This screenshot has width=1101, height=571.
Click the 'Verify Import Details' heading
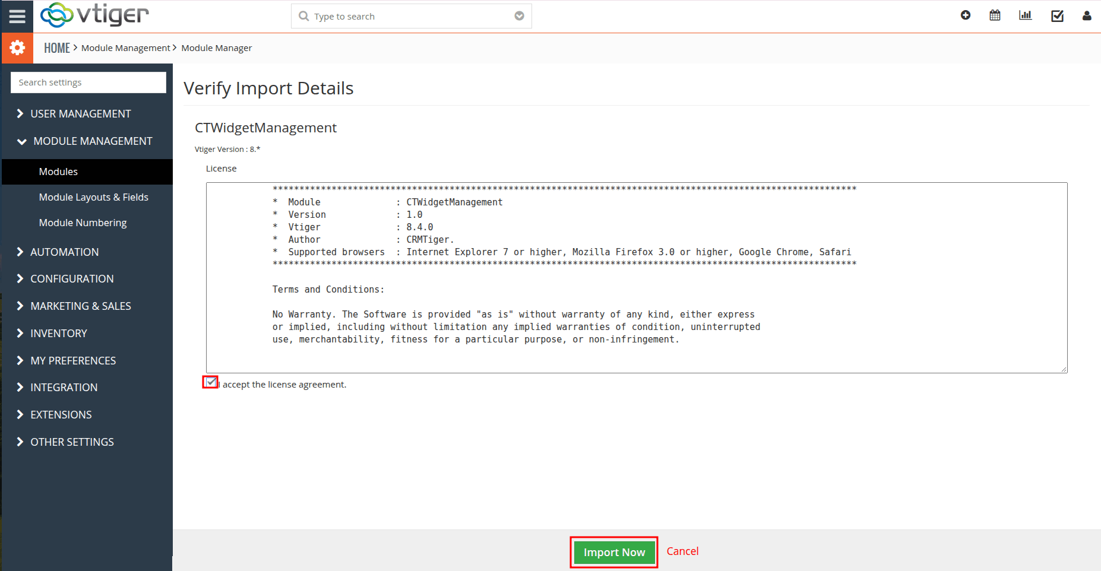(x=268, y=88)
